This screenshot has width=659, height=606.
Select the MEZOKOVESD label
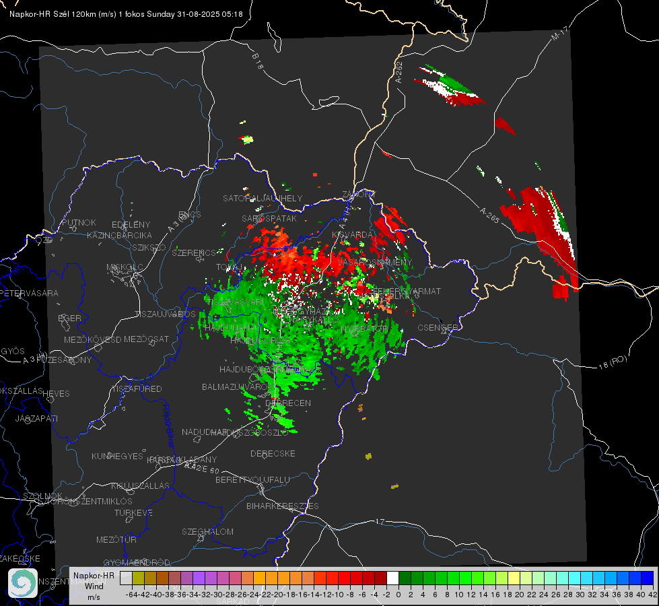point(93,339)
